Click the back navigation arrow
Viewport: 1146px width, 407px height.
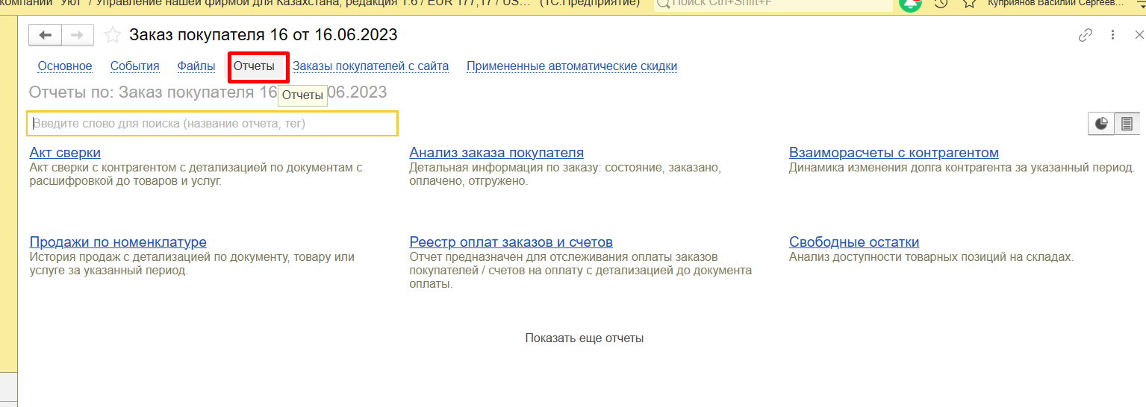click(46, 35)
